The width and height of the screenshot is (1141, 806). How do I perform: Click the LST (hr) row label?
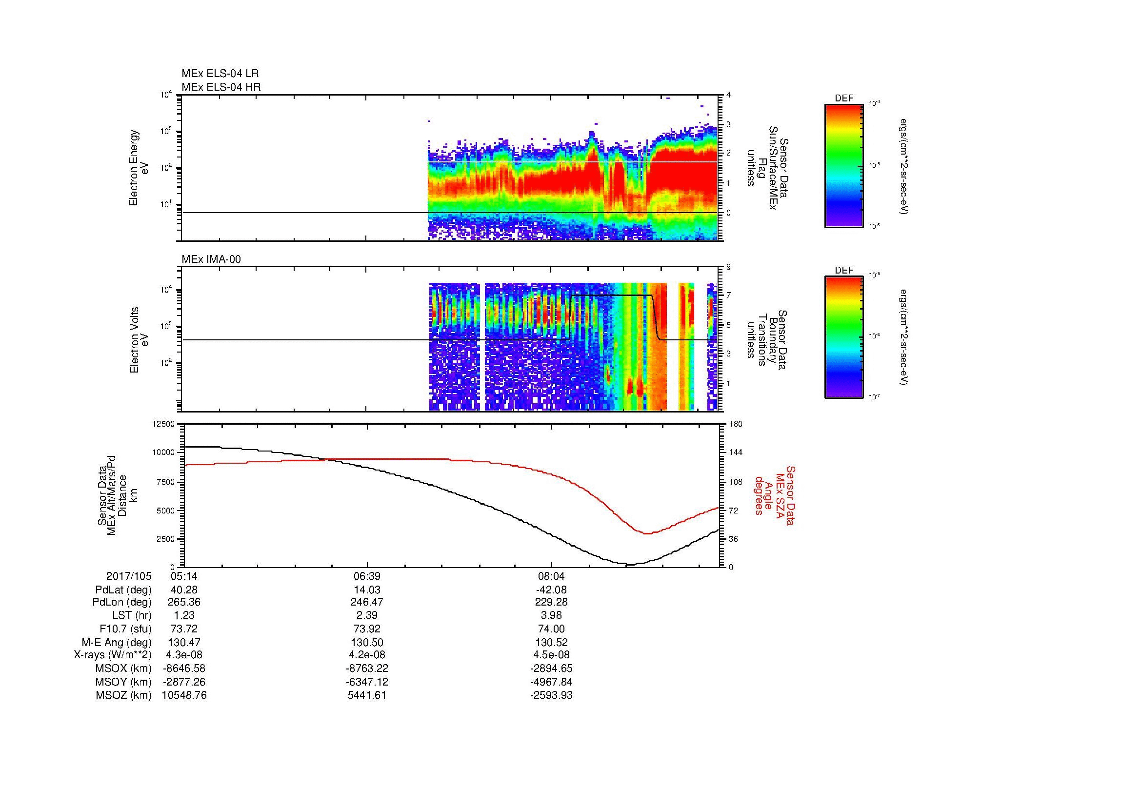coord(131,616)
